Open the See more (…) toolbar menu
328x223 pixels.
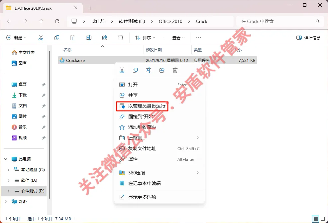tap(198, 38)
